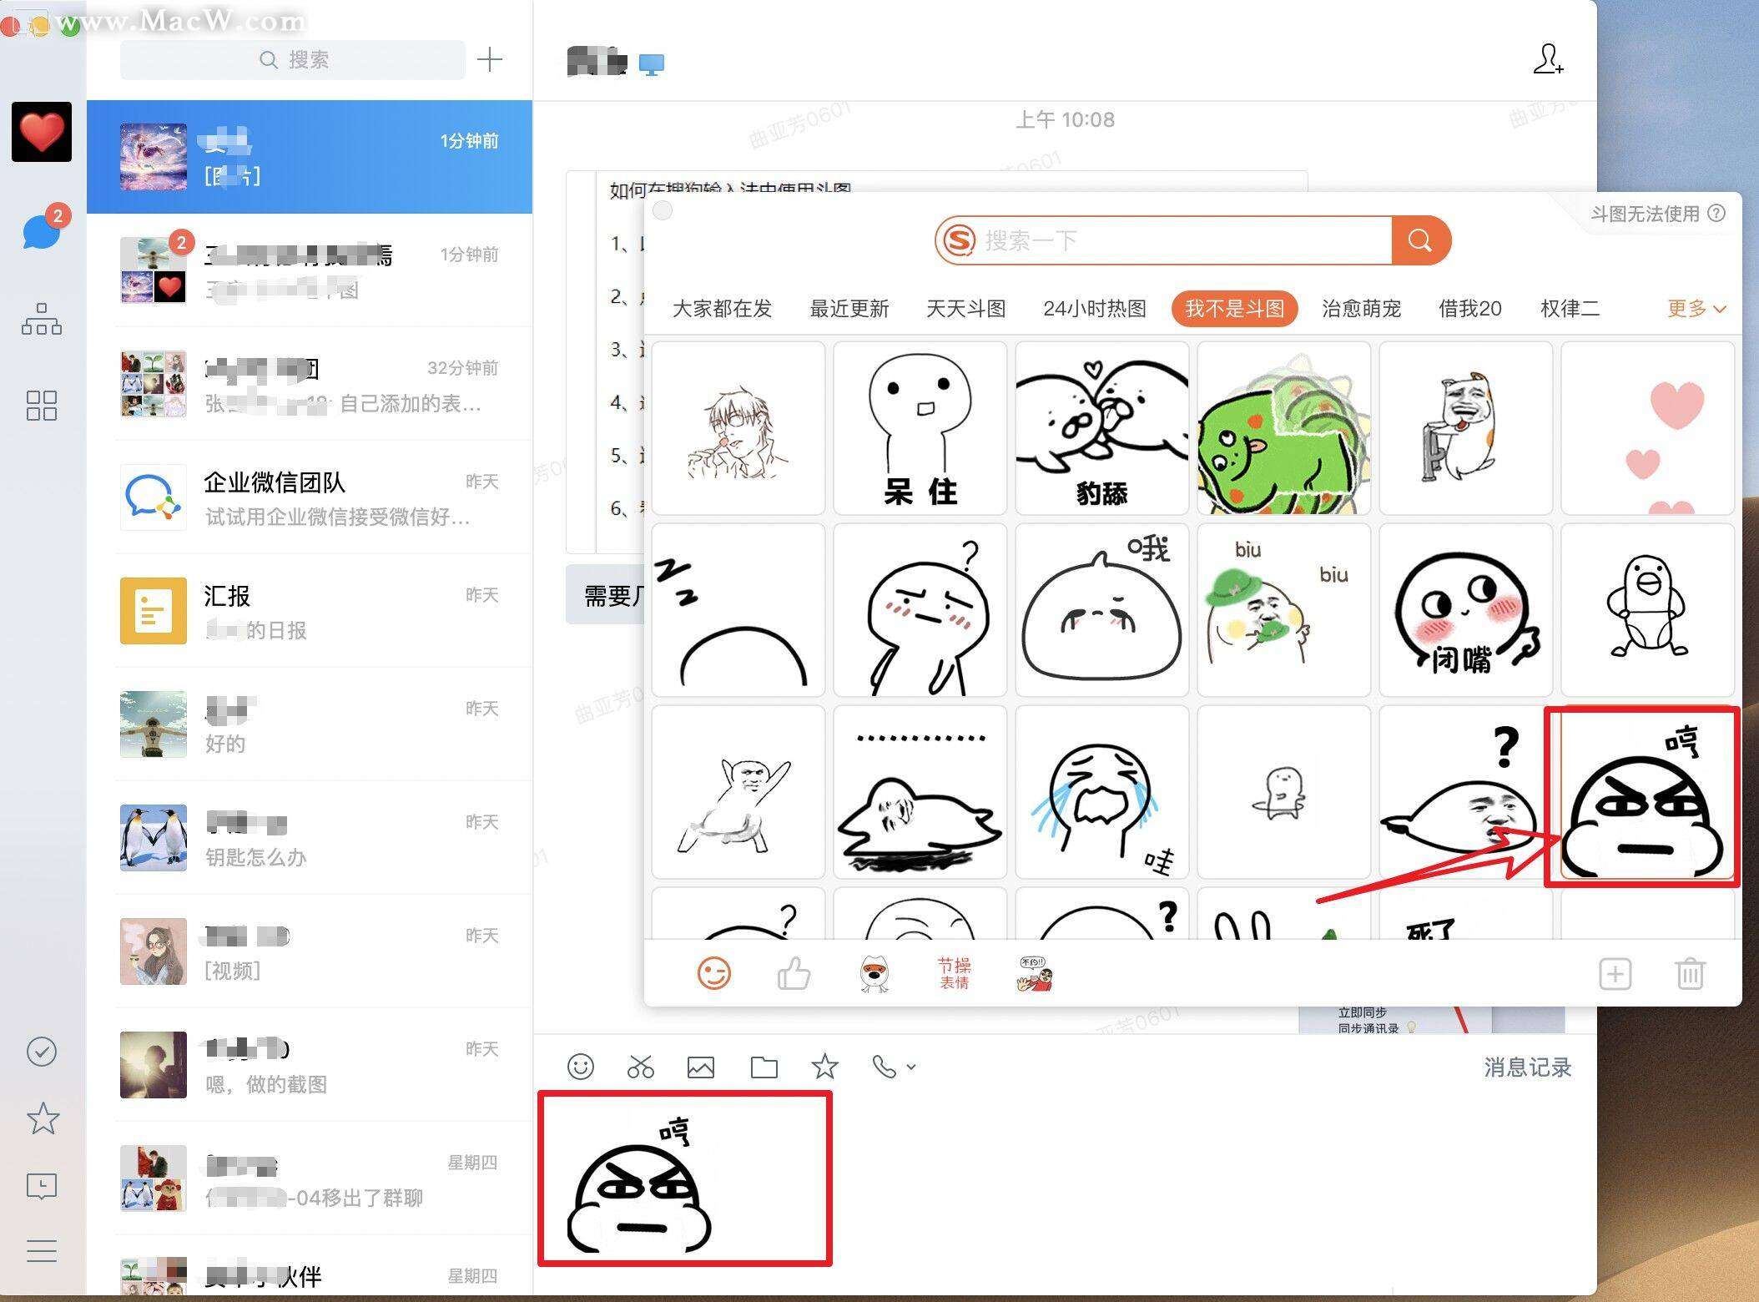This screenshot has width=1759, height=1302.
Task: Open the contacts organization icon in sidebar
Action: [41, 319]
